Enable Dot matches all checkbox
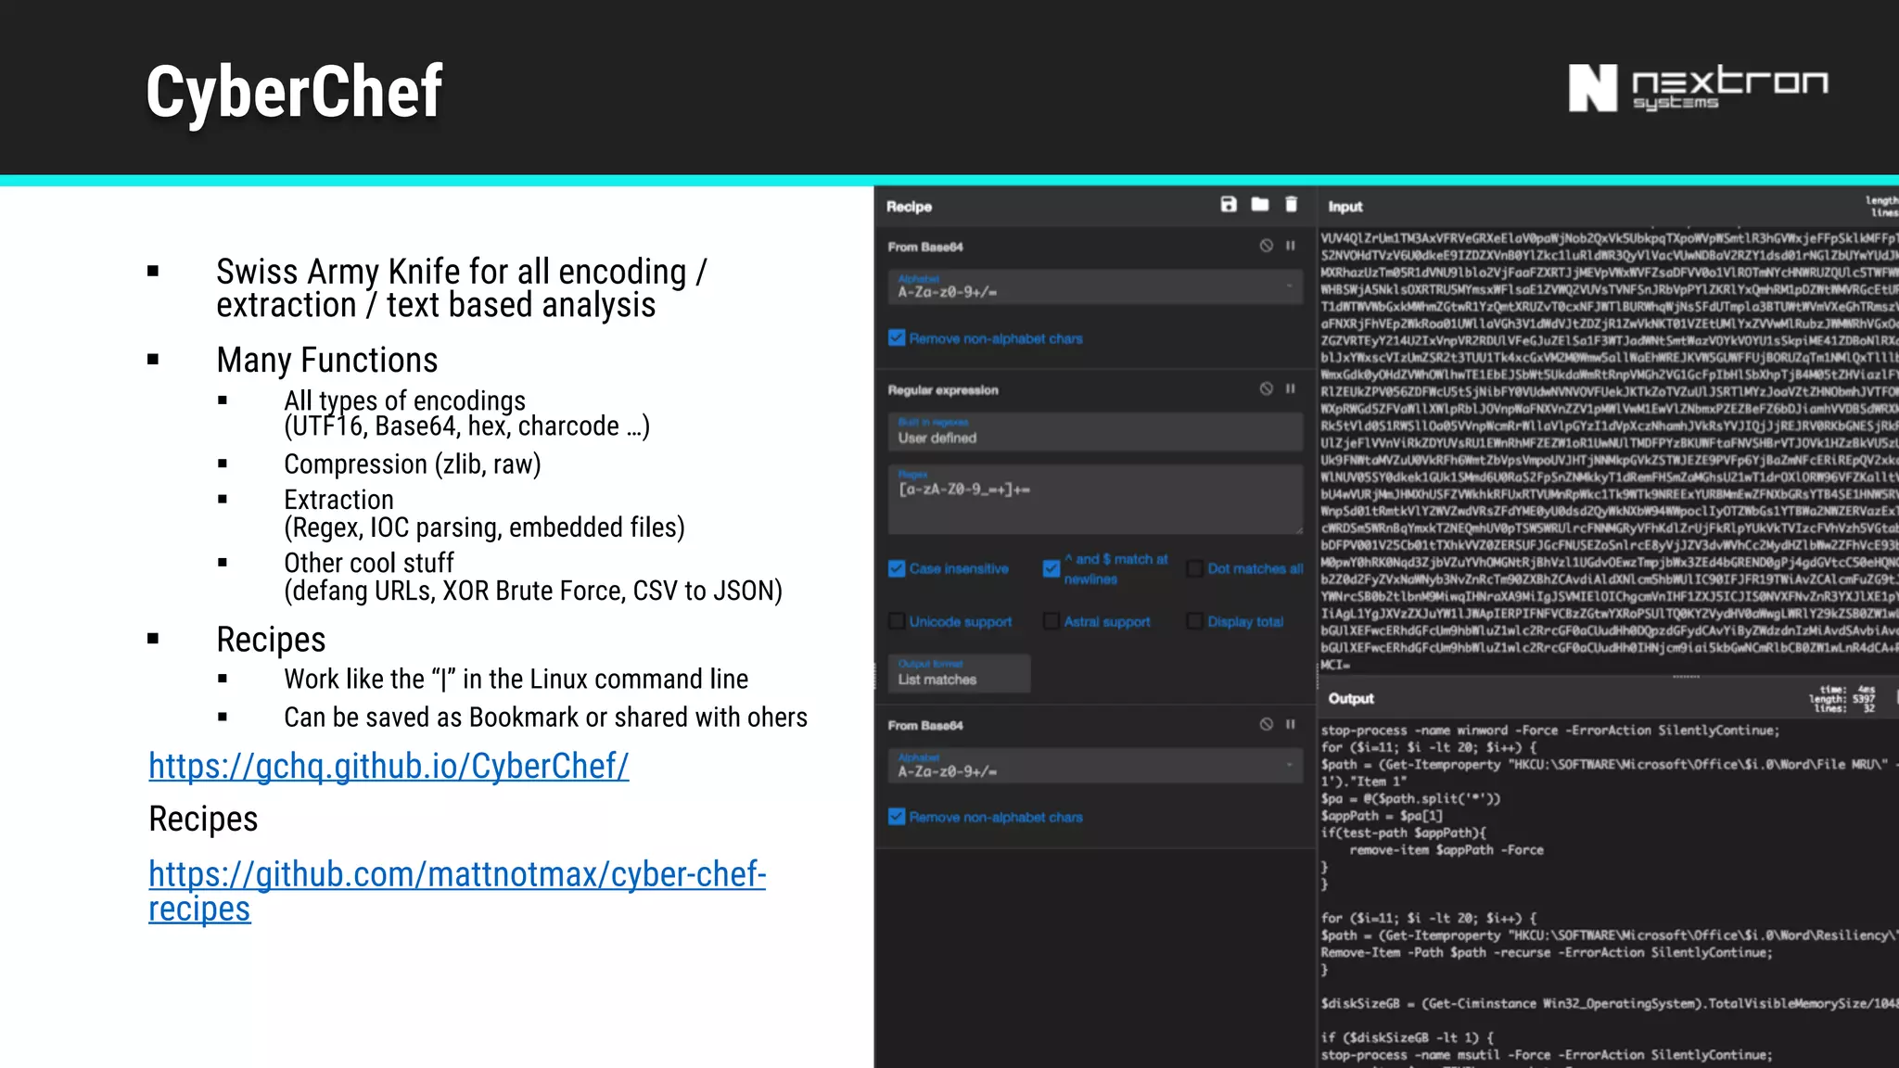 point(1195,568)
